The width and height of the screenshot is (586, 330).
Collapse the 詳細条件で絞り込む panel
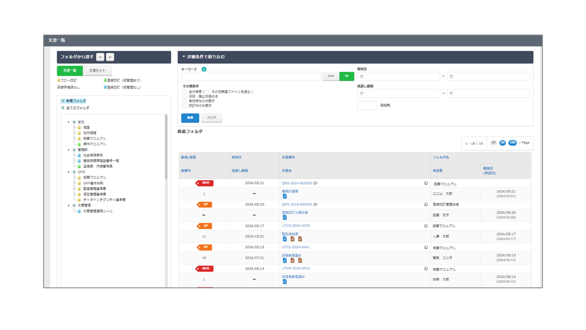(184, 57)
